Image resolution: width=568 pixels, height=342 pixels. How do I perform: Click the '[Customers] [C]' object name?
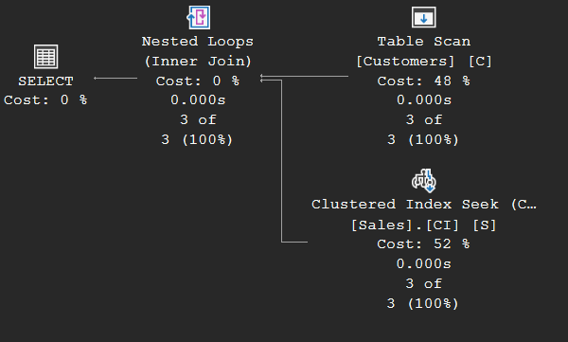click(424, 61)
